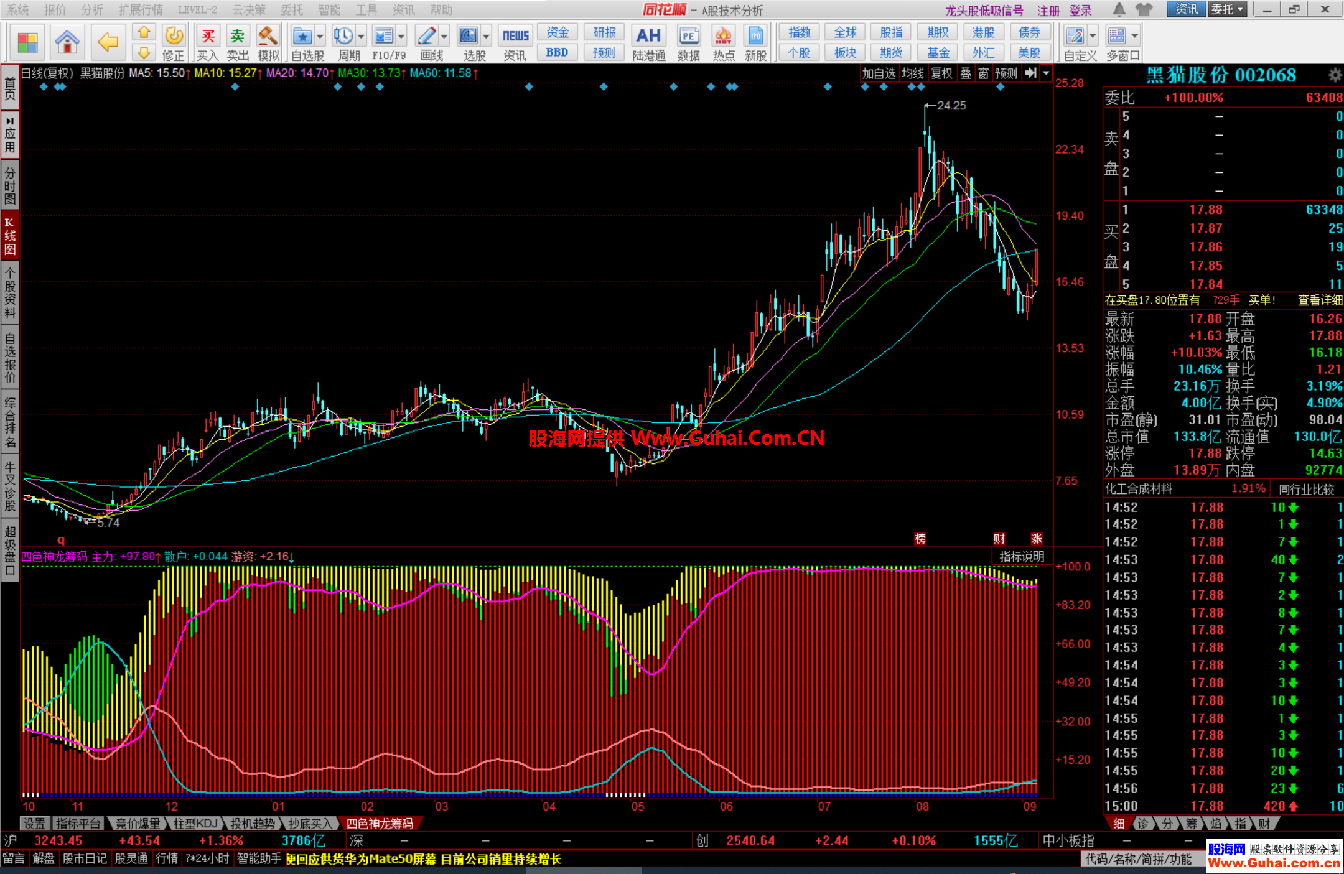Click the 资金 toolbar button

(558, 32)
